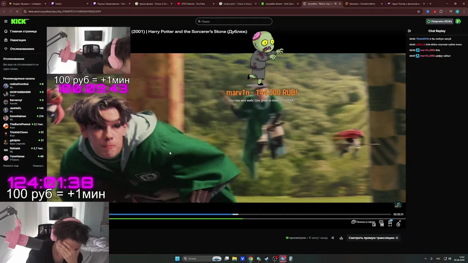The height and width of the screenshot is (263, 468).
Task: Go to Главная страница in sidebar
Action: [23, 31]
